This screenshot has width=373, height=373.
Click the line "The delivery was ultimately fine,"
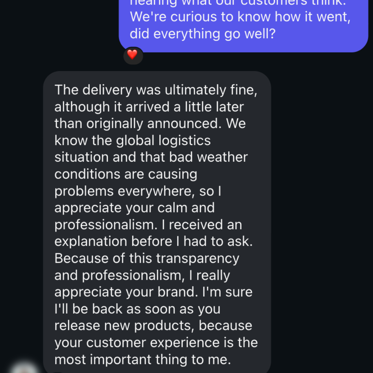point(156,90)
